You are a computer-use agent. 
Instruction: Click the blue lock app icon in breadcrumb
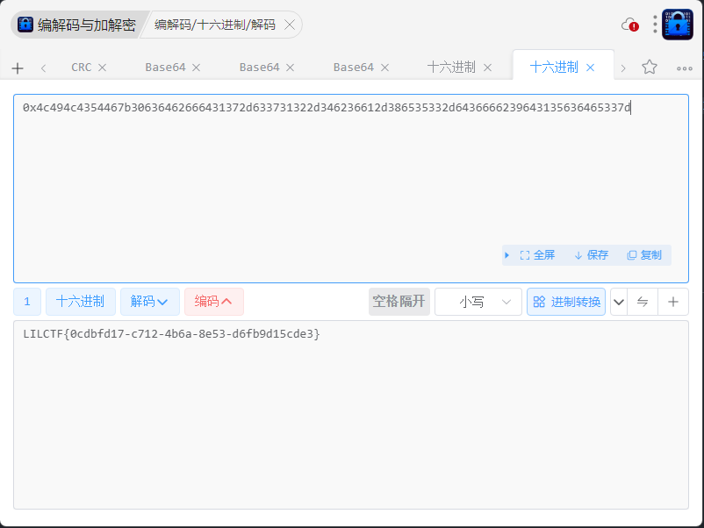(x=25, y=25)
